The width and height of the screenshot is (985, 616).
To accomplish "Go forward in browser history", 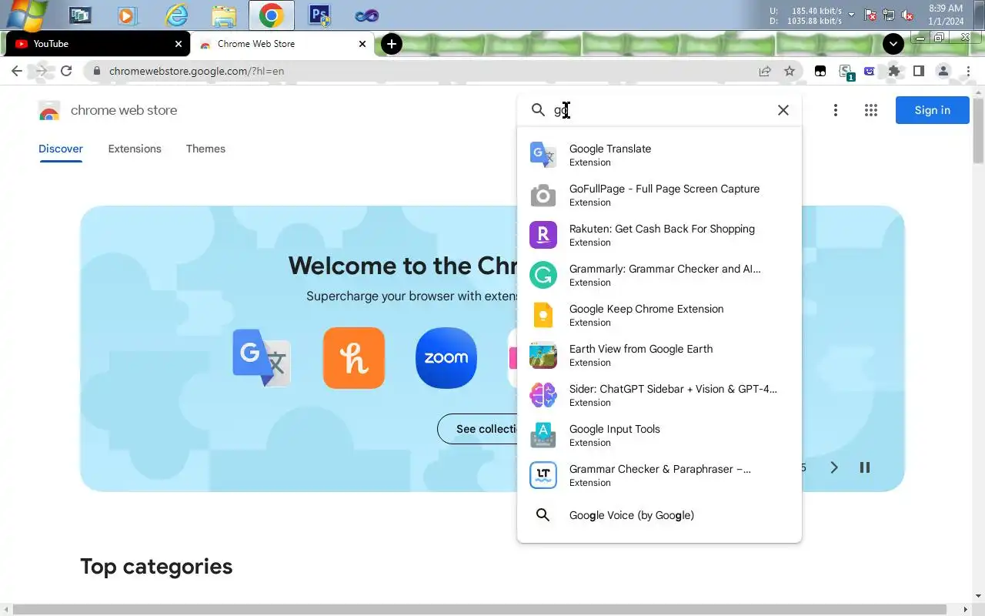I will (42, 71).
